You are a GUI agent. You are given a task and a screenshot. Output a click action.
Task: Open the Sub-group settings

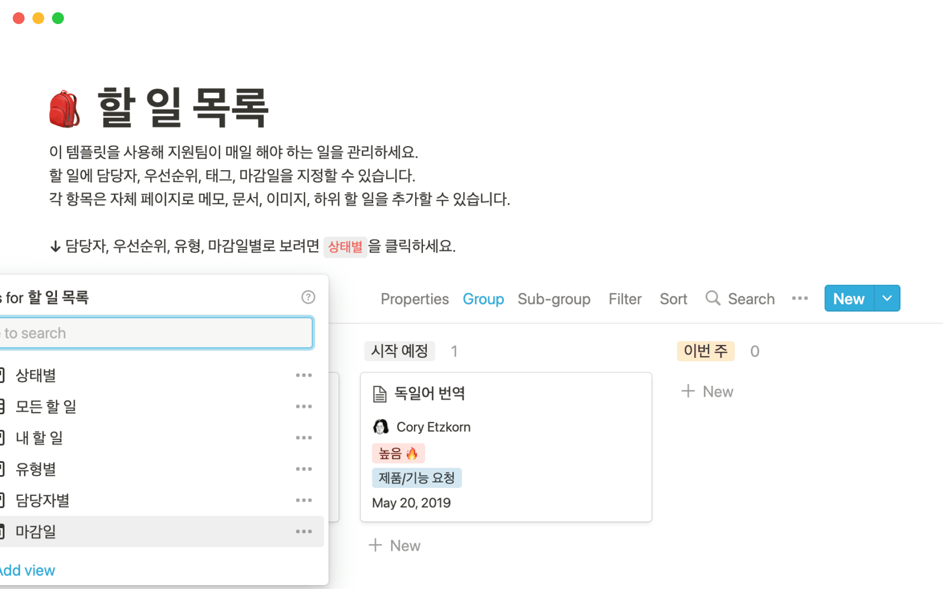pyautogui.click(x=554, y=299)
